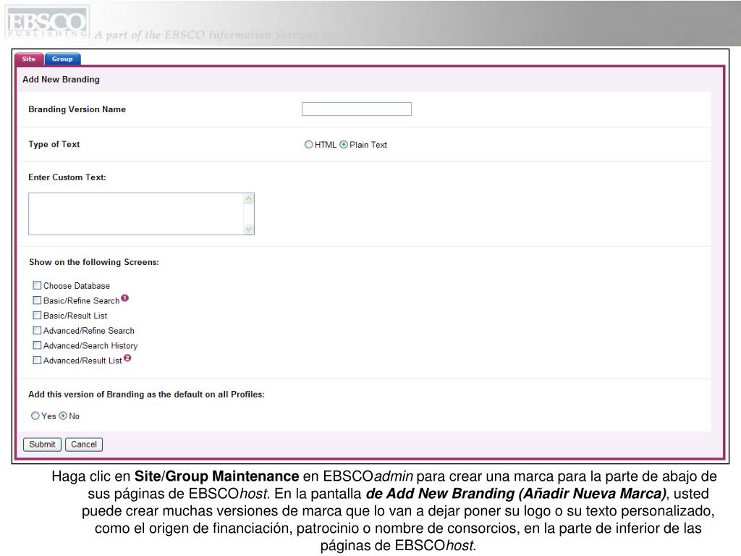Click the 'Show on the following Screens:' label
Screen dimensions: 741x556
[94, 262]
